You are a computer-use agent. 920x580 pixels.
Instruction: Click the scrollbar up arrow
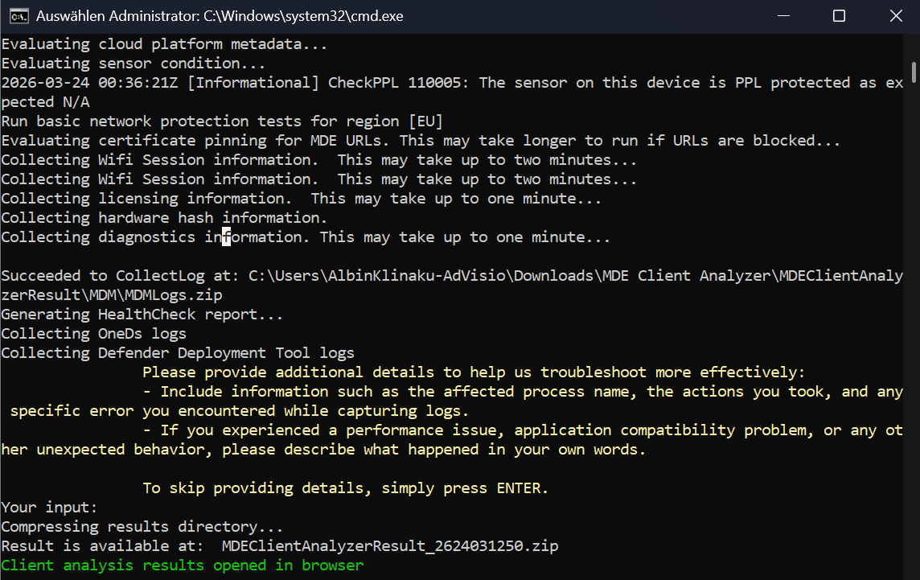click(914, 43)
